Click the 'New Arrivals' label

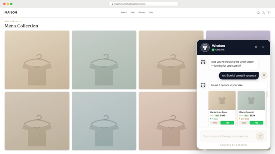(13, 21)
